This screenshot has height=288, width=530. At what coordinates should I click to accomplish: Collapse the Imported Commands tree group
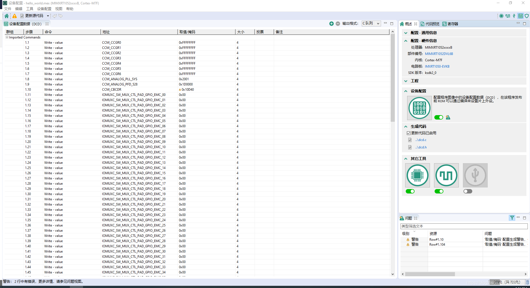7,37
